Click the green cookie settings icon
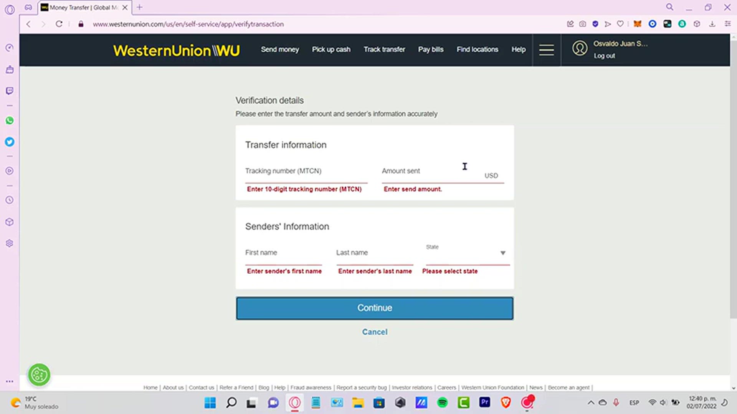Viewport: 737px width, 414px height. point(39,375)
